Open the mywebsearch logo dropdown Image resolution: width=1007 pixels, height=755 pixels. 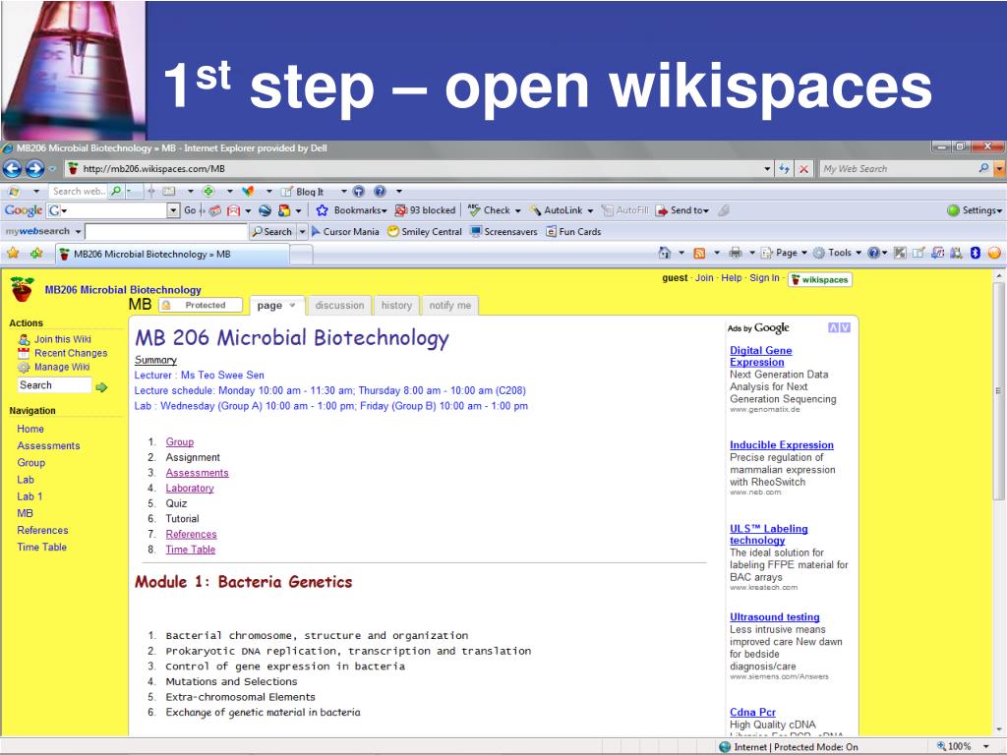coord(78,232)
